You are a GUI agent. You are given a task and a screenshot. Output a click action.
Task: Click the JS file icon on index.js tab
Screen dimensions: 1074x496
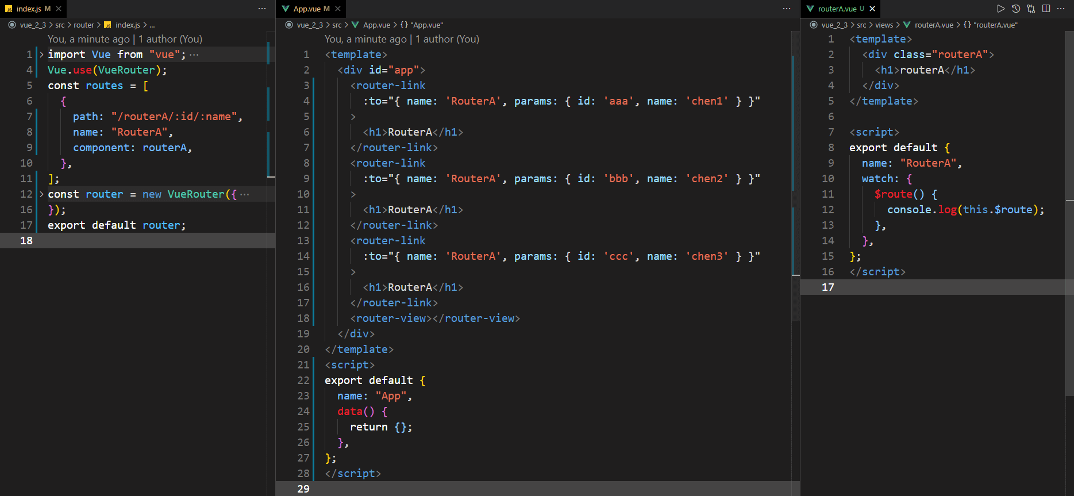pos(9,9)
